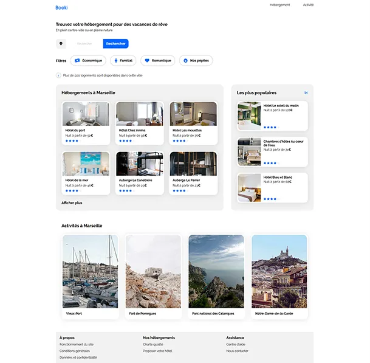Click the Hôtel Le soleil du matin title
Screen dimensions: 370x363
click(x=281, y=106)
